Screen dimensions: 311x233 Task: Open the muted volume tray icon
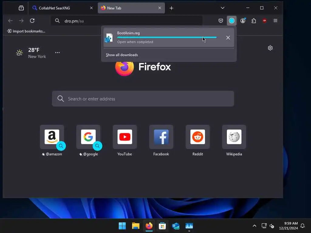click(x=272, y=226)
